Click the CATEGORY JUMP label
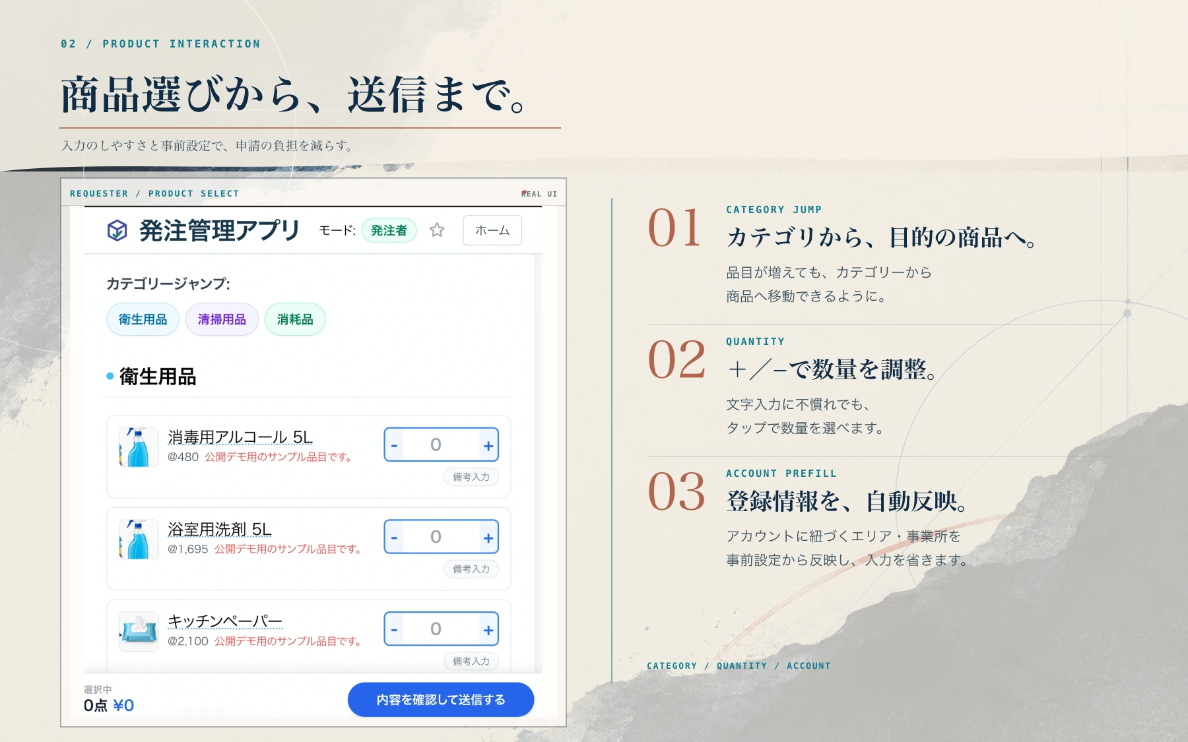 coord(774,210)
